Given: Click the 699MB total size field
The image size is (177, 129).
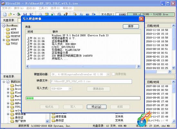Looking at the screenshot, I should click(121, 14).
